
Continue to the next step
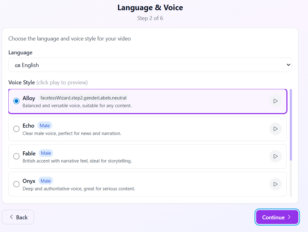[x=277, y=217]
